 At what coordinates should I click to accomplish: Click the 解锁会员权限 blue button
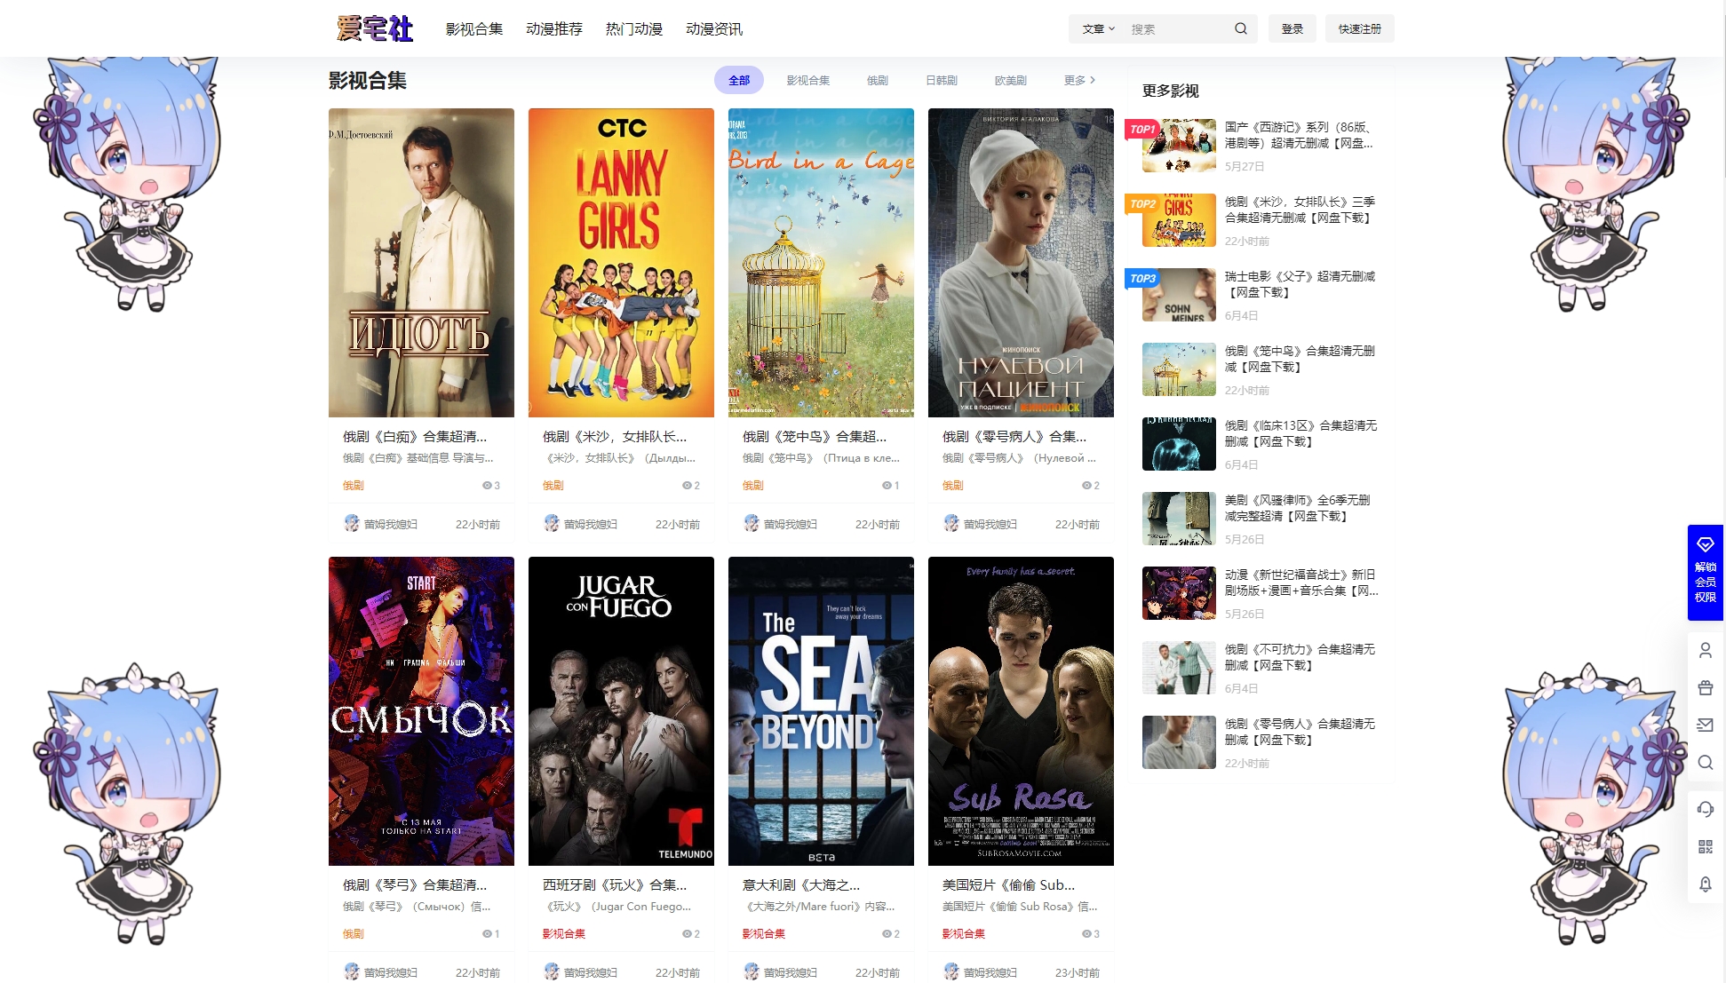[x=1705, y=573]
